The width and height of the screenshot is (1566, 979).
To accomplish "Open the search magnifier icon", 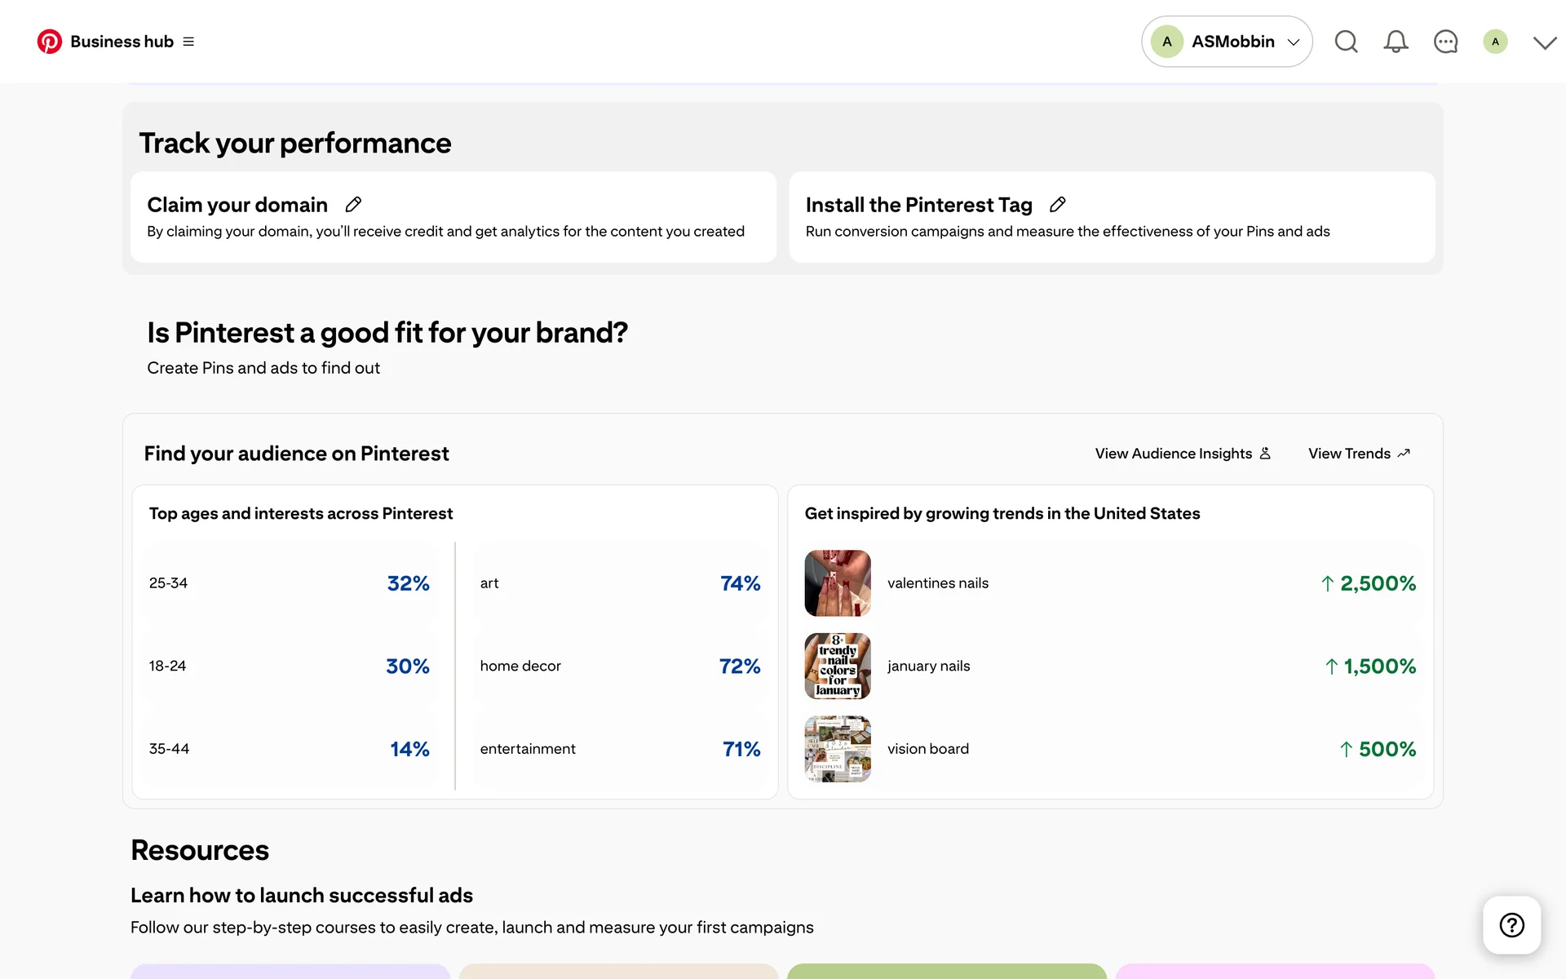I will point(1346,42).
